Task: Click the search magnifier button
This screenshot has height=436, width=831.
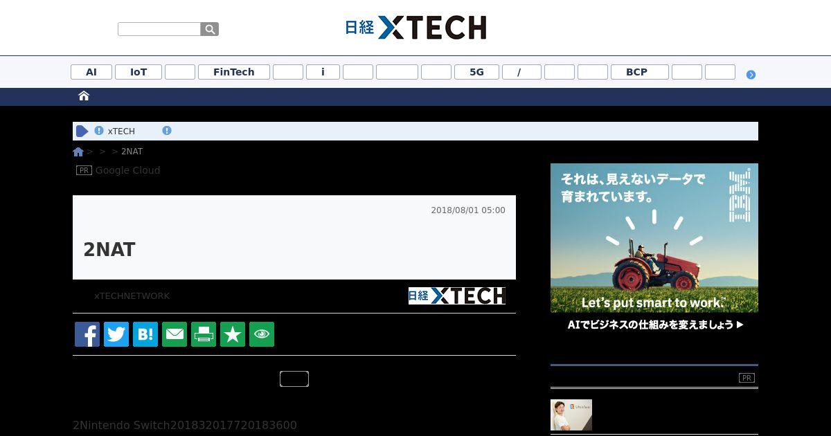Action: pos(210,29)
